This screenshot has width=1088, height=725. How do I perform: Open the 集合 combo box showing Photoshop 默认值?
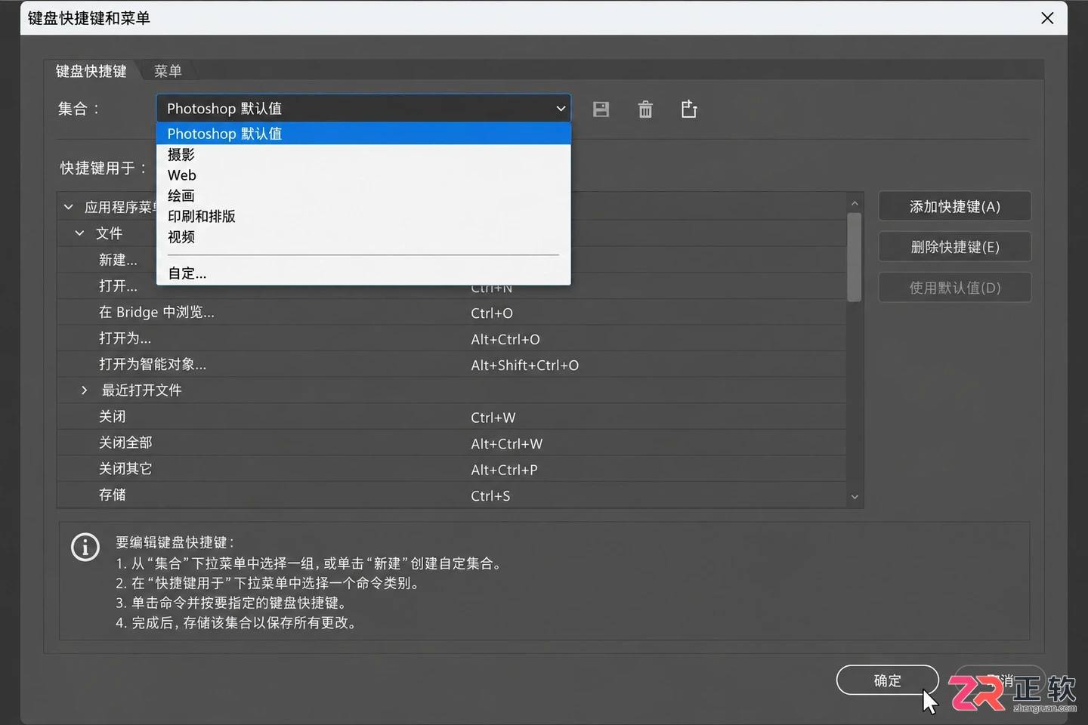click(363, 109)
